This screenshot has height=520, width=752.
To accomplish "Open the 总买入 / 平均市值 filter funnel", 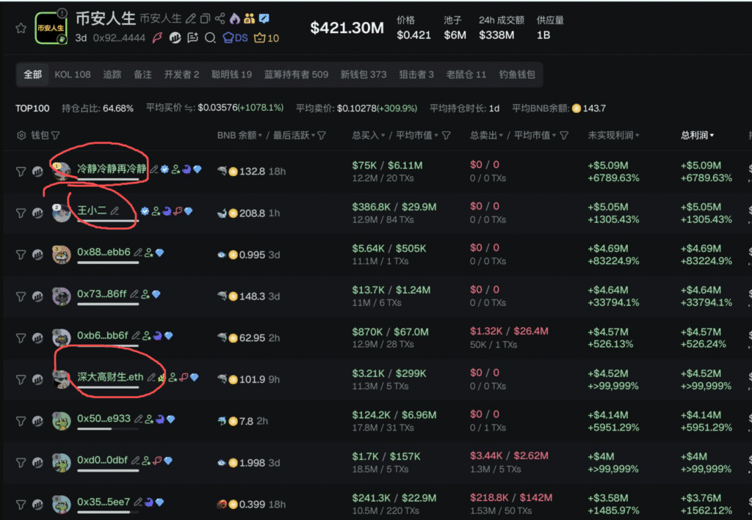I will (x=446, y=136).
